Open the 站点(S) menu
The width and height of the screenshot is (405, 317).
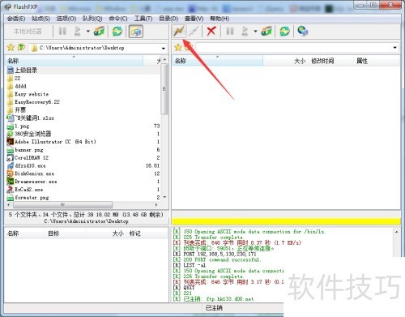(x=40, y=19)
